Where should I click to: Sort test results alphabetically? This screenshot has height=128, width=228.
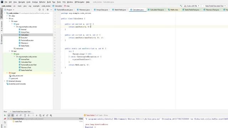point(17,115)
